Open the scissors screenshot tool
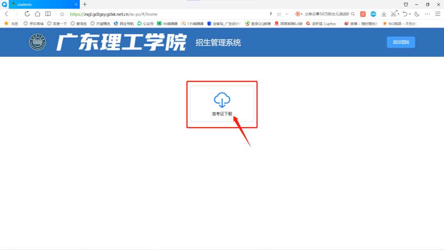The width and height of the screenshot is (444, 250). (393, 14)
